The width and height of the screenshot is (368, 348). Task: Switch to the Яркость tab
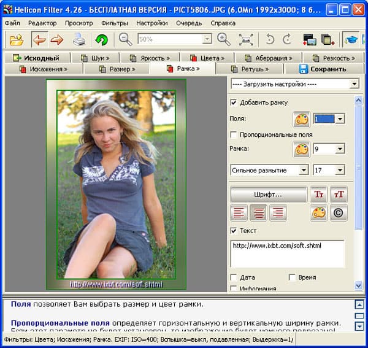(x=150, y=58)
